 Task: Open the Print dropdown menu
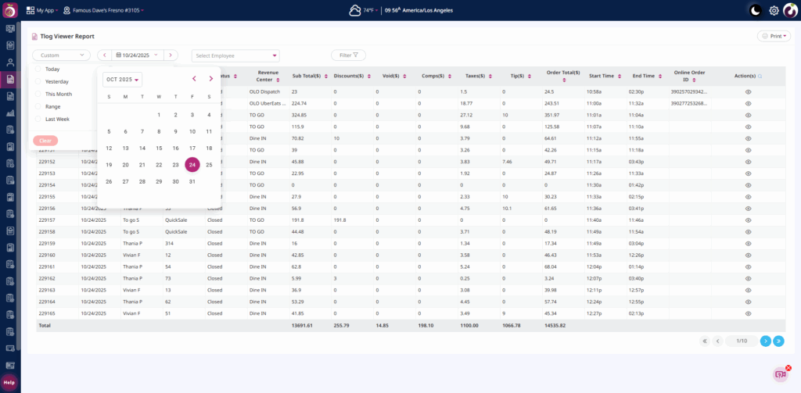point(774,36)
